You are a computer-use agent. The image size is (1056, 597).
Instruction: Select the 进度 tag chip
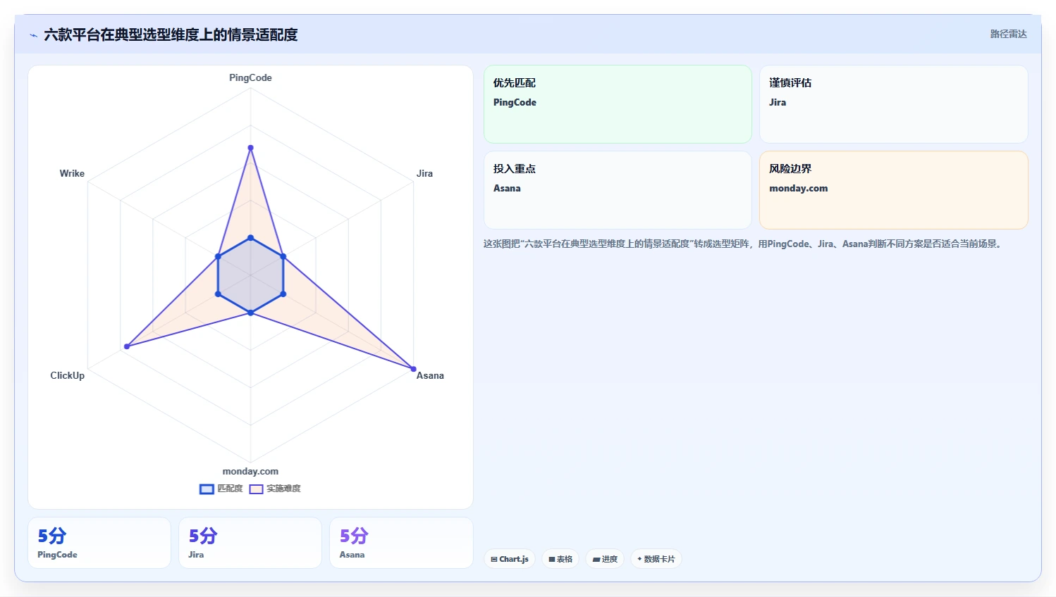[x=605, y=559]
